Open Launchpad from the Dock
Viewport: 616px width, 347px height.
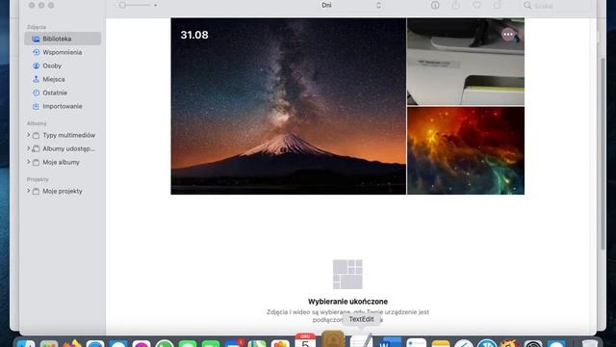(49, 343)
